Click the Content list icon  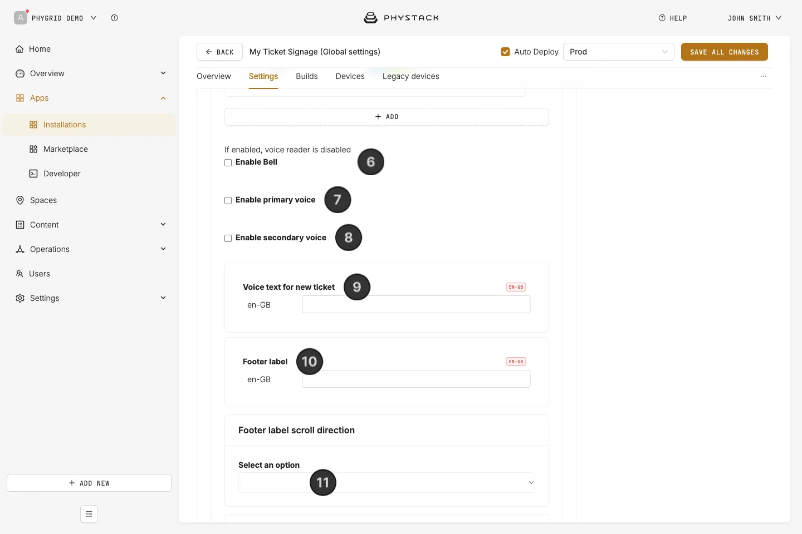pos(20,225)
